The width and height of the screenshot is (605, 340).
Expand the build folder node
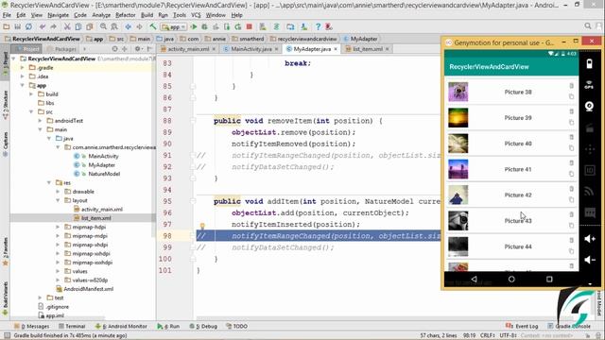[x=31, y=94]
